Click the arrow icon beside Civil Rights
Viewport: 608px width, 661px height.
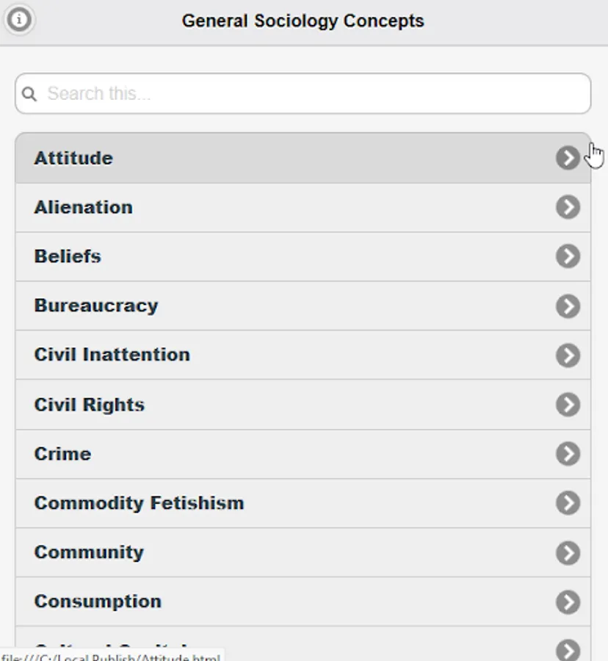click(x=568, y=405)
